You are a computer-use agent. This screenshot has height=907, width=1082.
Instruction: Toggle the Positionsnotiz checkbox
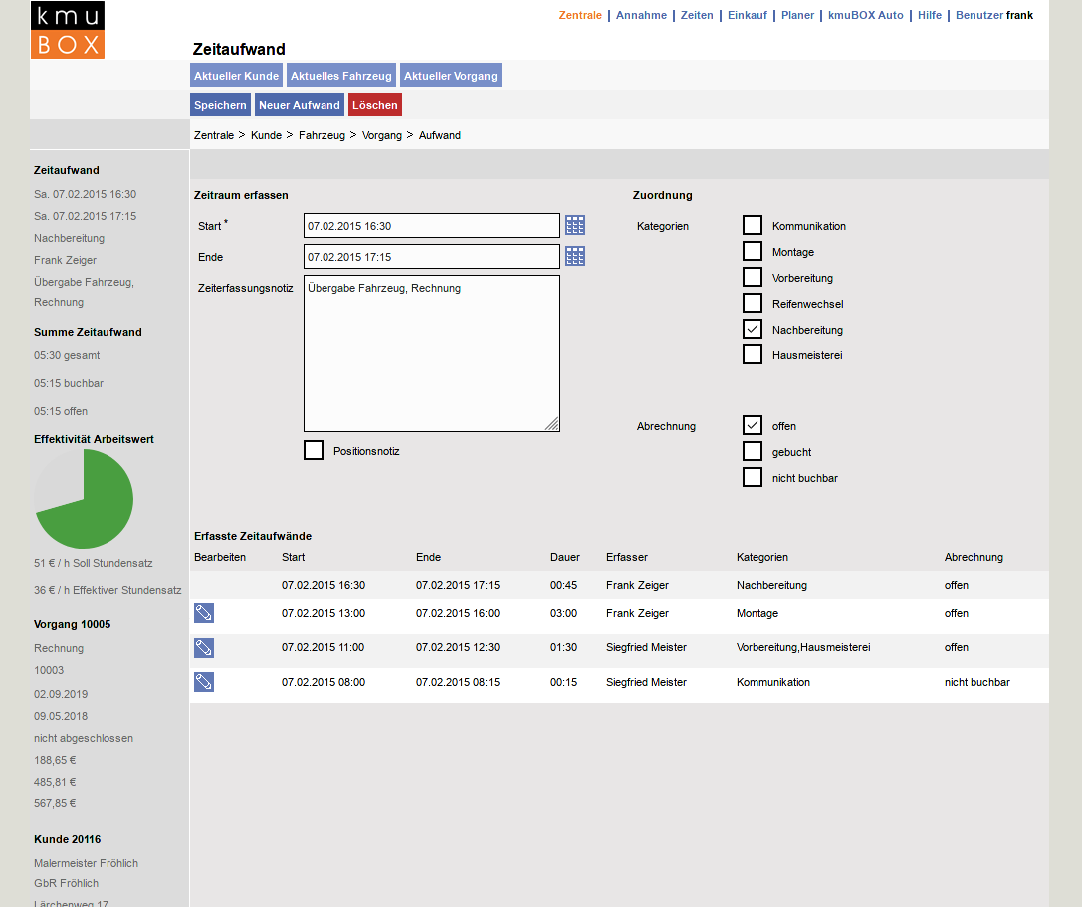[314, 451]
